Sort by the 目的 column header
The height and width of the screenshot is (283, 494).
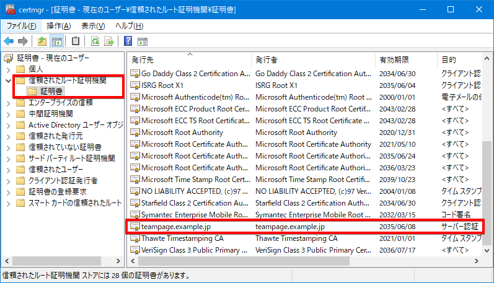coord(459,60)
